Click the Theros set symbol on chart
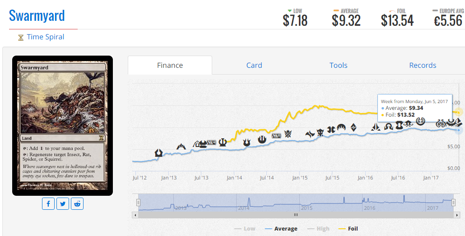 (223, 142)
